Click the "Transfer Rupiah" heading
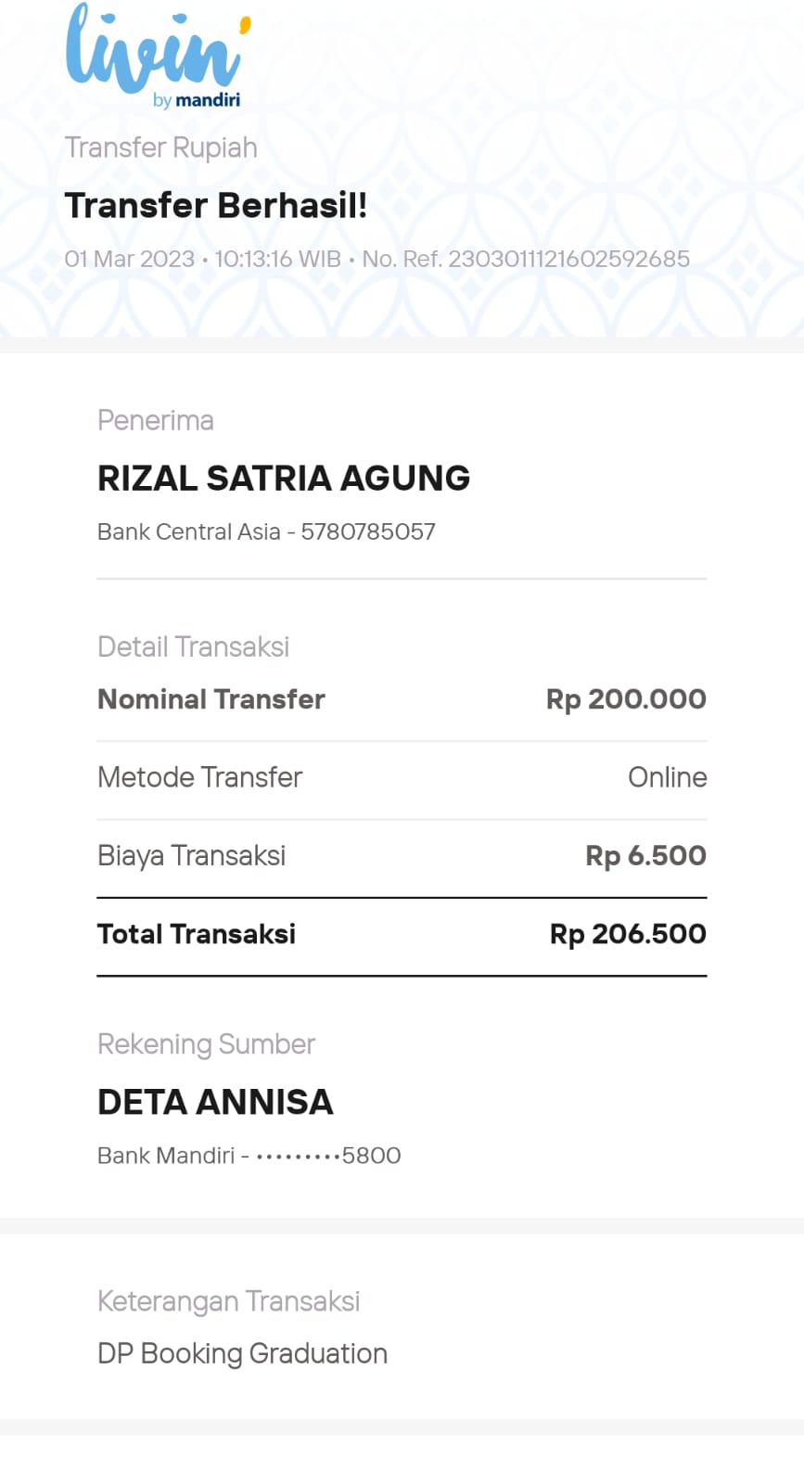804x1484 pixels. [x=160, y=147]
